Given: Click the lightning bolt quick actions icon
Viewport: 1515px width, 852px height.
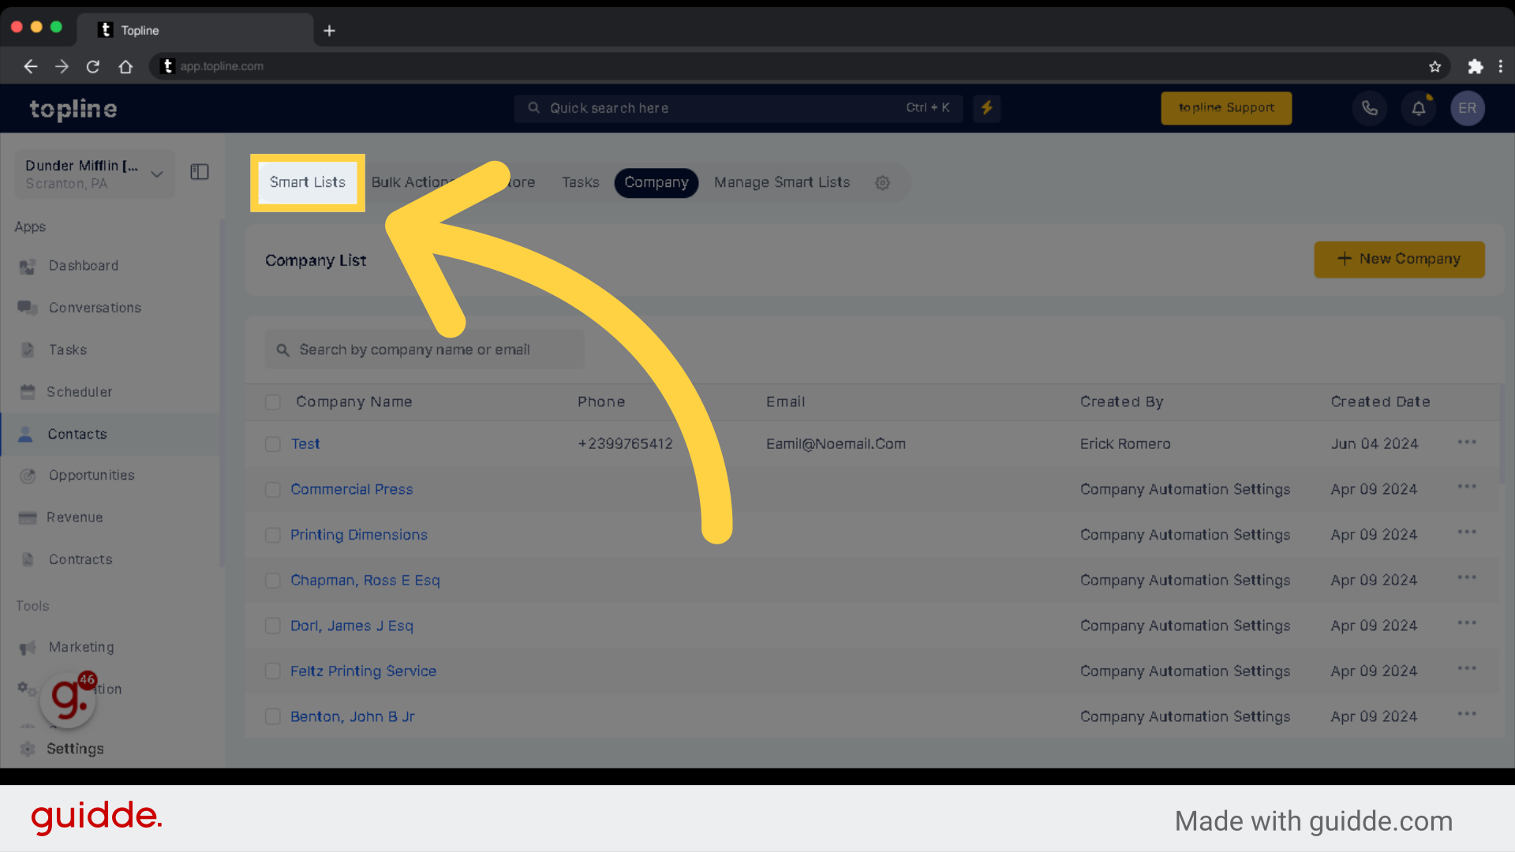Looking at the screenshot, I should tap(986, 108).
